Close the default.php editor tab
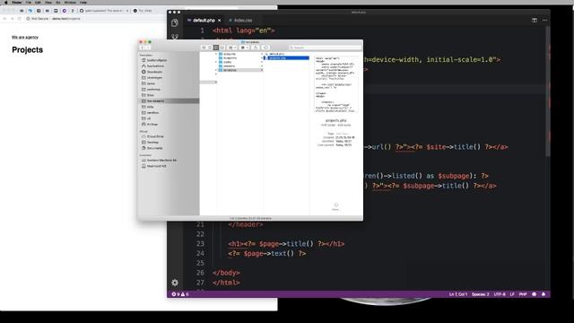574x323 pixels. coord(219,20)
